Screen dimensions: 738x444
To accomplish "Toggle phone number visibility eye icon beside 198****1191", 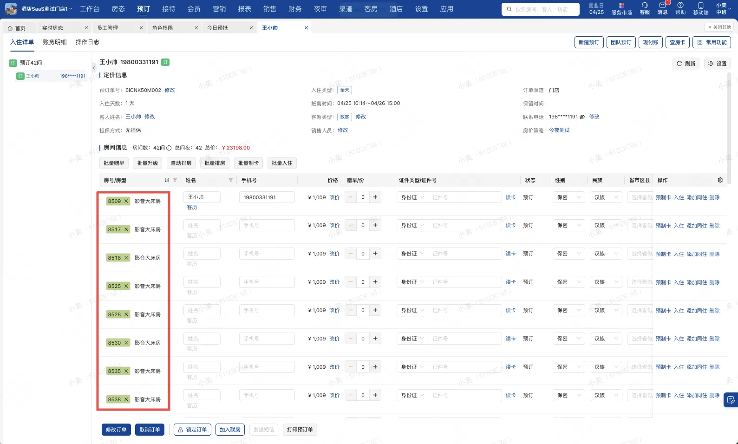I will pyautogui.click(x=582, y=117).
